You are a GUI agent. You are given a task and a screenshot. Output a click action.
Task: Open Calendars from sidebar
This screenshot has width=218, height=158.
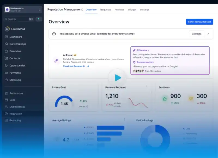click(15, 51)
